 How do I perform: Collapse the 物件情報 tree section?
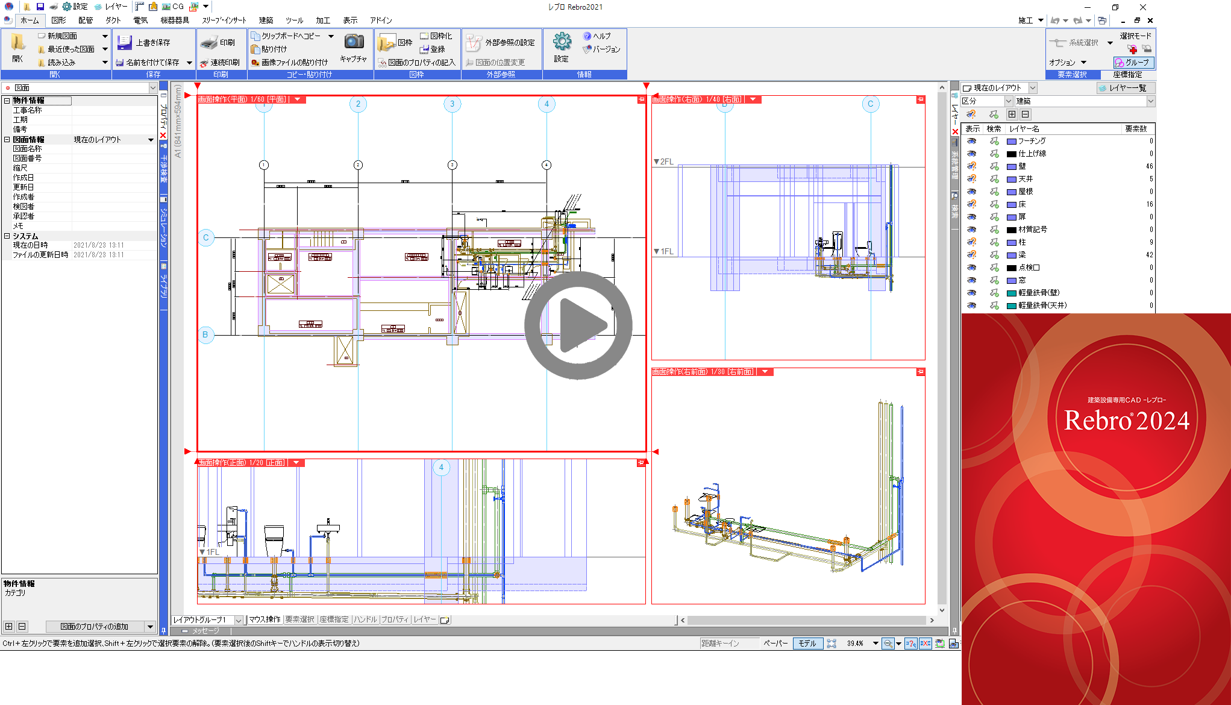[x=7, y=101]
